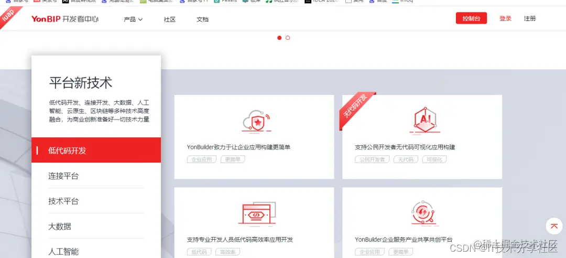Click the back-to-top arrow button
This screenshot has height=258, width=566.
(554, 226)
